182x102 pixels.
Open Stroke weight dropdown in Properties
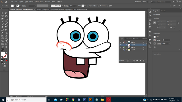click(169, 40)
